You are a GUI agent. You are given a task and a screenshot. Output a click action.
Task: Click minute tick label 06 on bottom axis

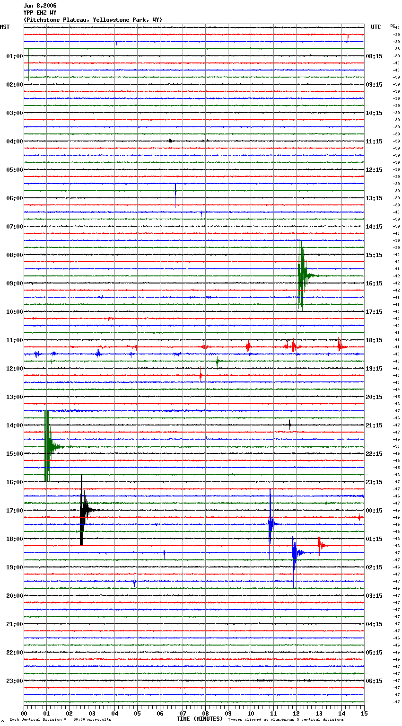[x=160, y=714]
